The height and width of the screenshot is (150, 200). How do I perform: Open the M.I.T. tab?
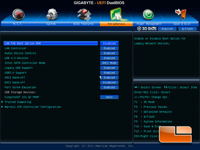coord(18,24)
